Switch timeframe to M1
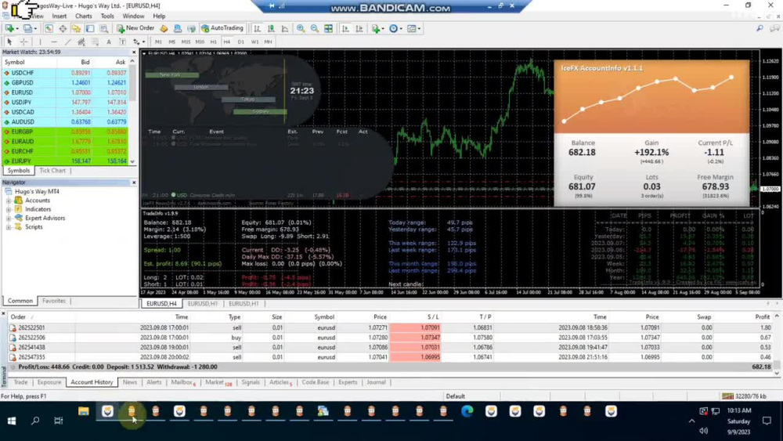 coord(158,42)
